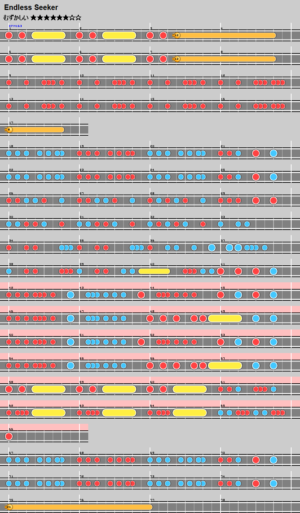Viewport: 300px width, 513px height.
Task: Click the Endless Seeker song title
Action: (31, 7)
